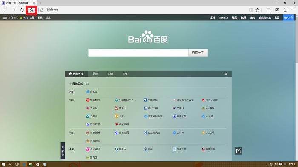This screenshot has height=167, width=298.
Task: Open 新浪微博 shortcut
Action: [93, 133]
